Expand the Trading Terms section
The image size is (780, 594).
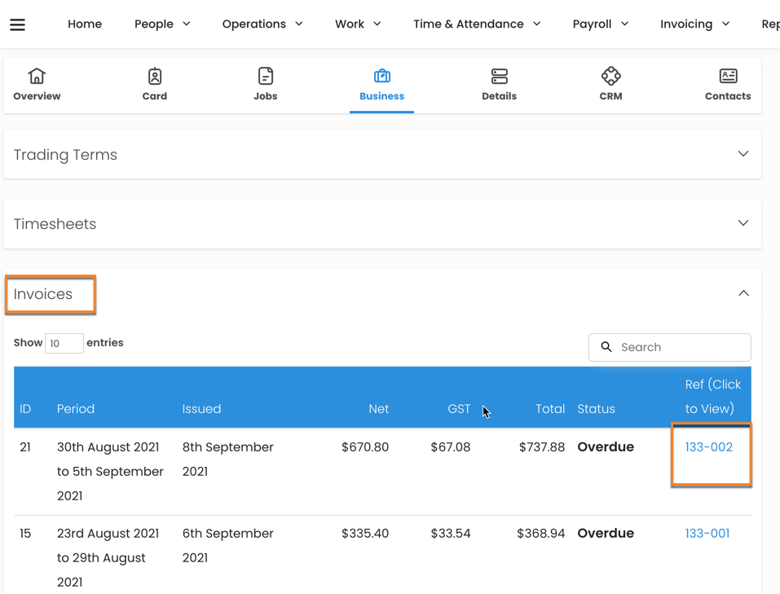point(743,154)
